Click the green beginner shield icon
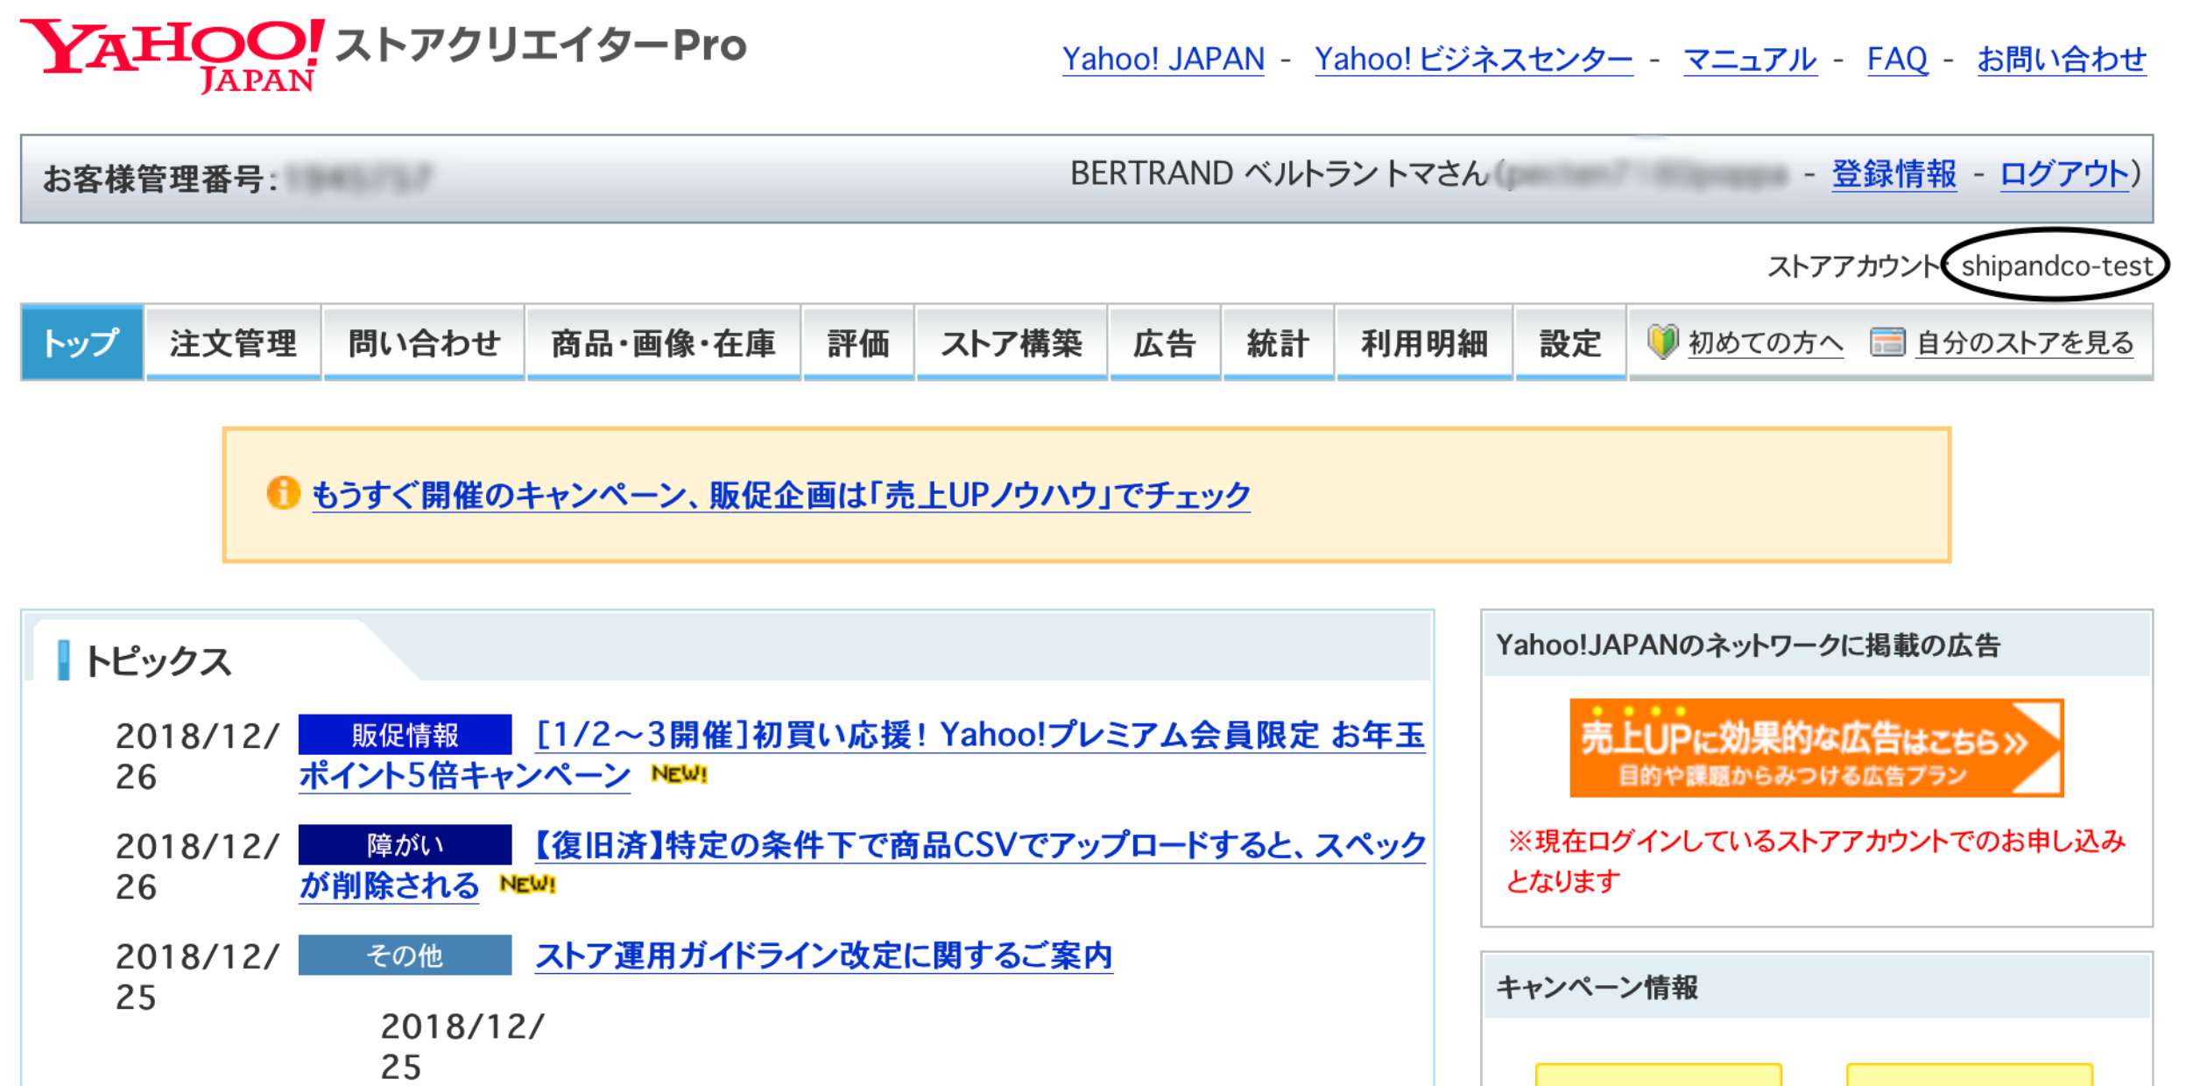 point(1662,342)
